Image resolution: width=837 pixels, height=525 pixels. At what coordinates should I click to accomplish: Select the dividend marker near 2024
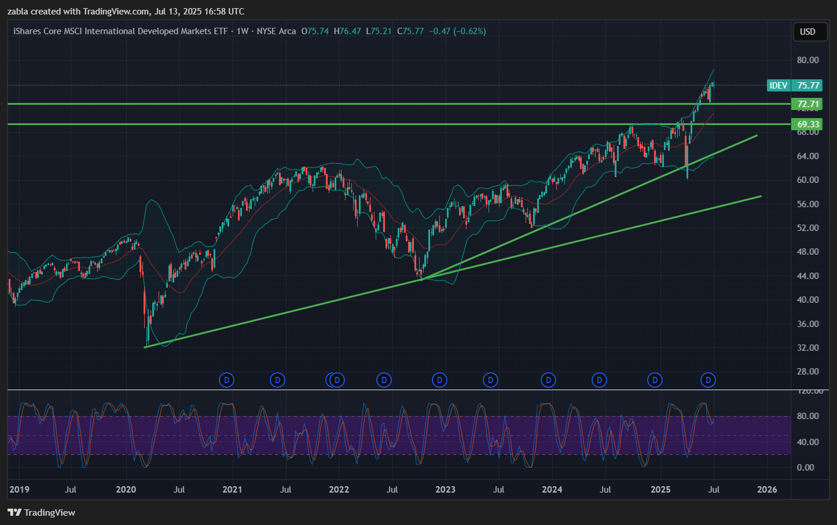tap(548, 380)
